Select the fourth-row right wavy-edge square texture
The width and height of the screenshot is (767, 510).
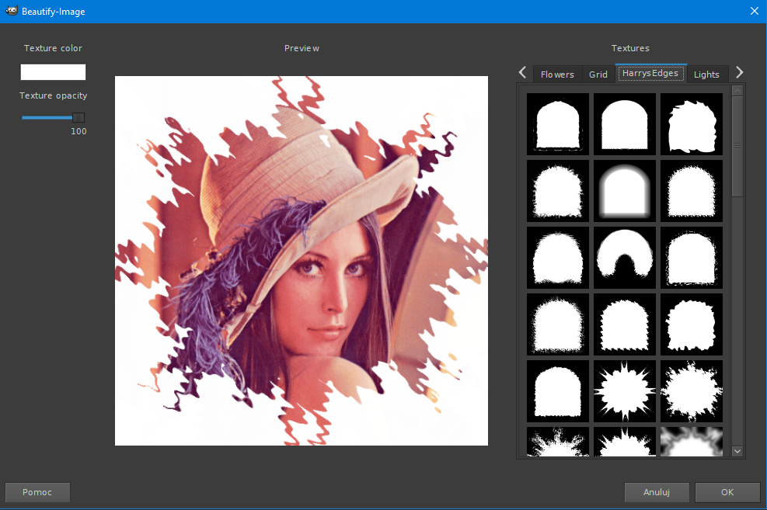(x=691, y=324)
